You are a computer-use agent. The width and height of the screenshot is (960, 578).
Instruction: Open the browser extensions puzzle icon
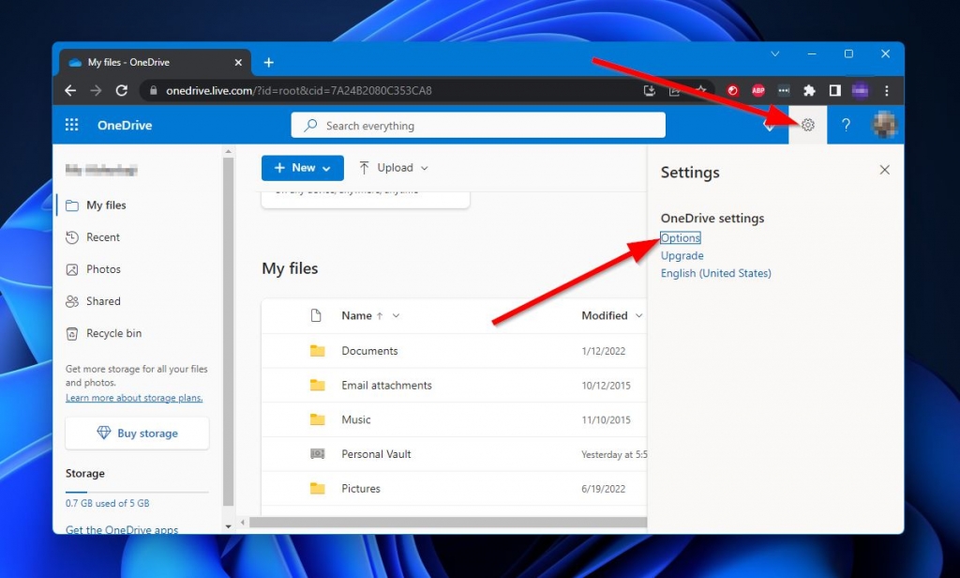809,91
